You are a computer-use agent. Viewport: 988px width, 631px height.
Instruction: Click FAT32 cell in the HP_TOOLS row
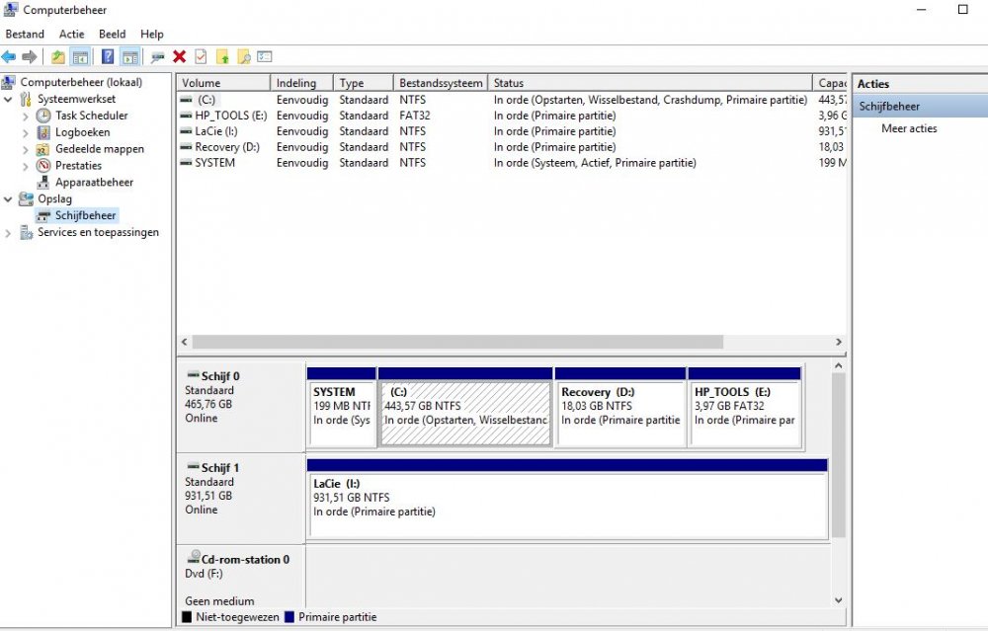point(415,116)
